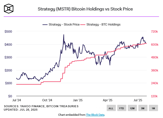This screenshot has height=118, width=163.
Task: Toggle Strategy - Stock Price legend series
Action: tap(61, 24)
